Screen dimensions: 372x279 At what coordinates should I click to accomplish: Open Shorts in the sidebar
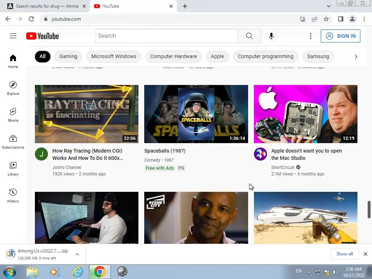pyautogui.click(x=13, y=115)
